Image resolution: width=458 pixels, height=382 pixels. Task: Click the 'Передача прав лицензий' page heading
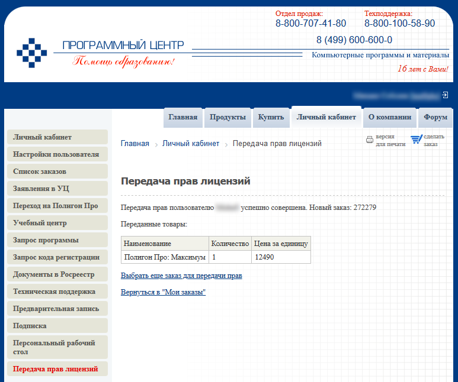point(186,181)
